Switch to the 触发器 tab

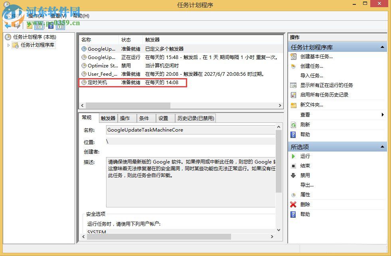(107, 118)
